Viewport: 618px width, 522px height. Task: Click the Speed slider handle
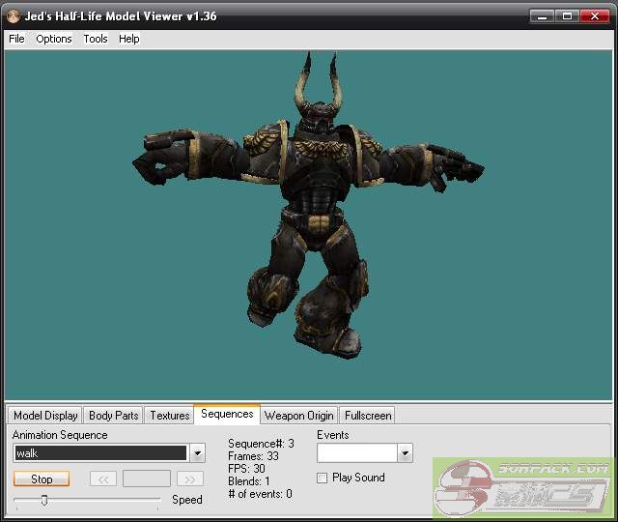[43, 500]
